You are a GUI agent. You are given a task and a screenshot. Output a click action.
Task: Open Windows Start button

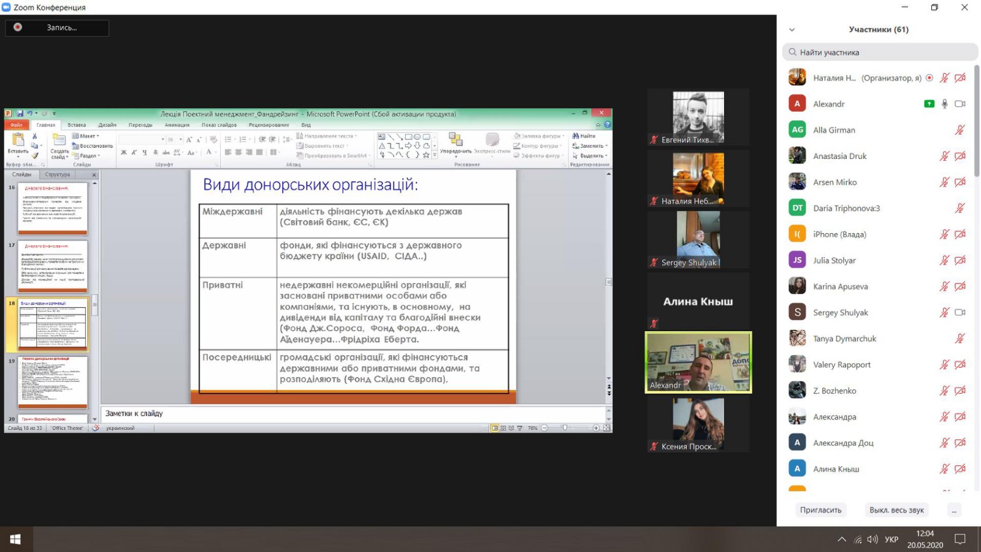(x=16, y=539)
